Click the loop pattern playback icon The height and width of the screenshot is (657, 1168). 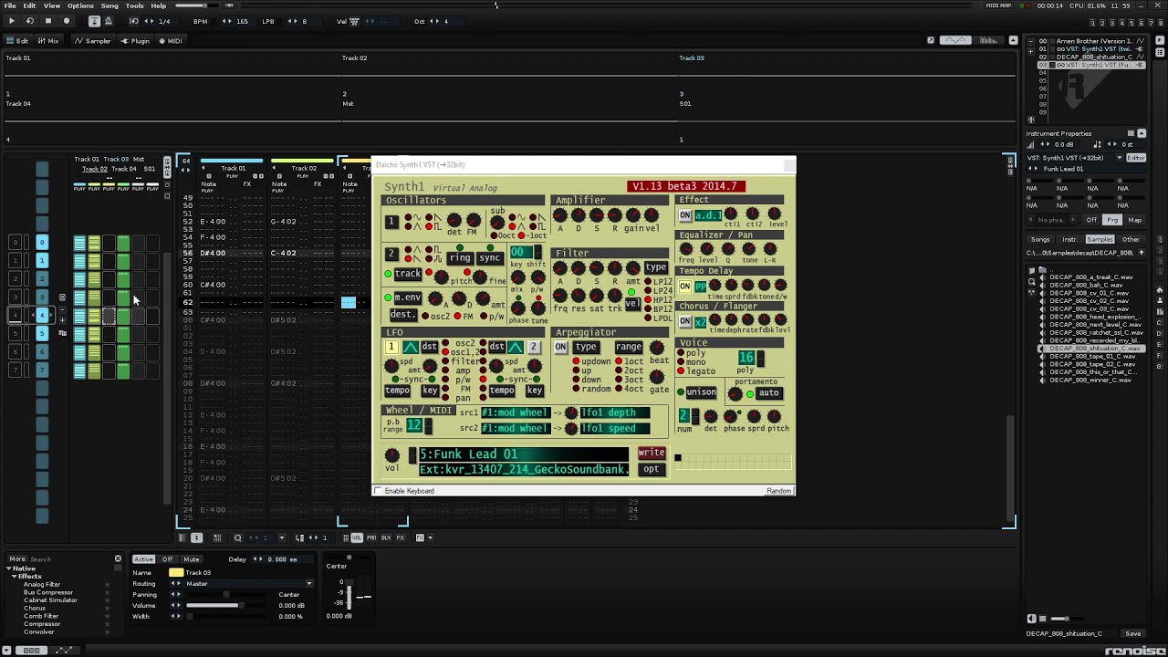29,21
